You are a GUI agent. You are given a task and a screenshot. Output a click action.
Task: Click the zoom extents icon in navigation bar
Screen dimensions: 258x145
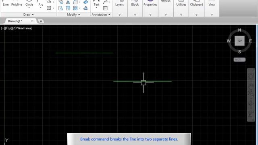click(250, 93)
